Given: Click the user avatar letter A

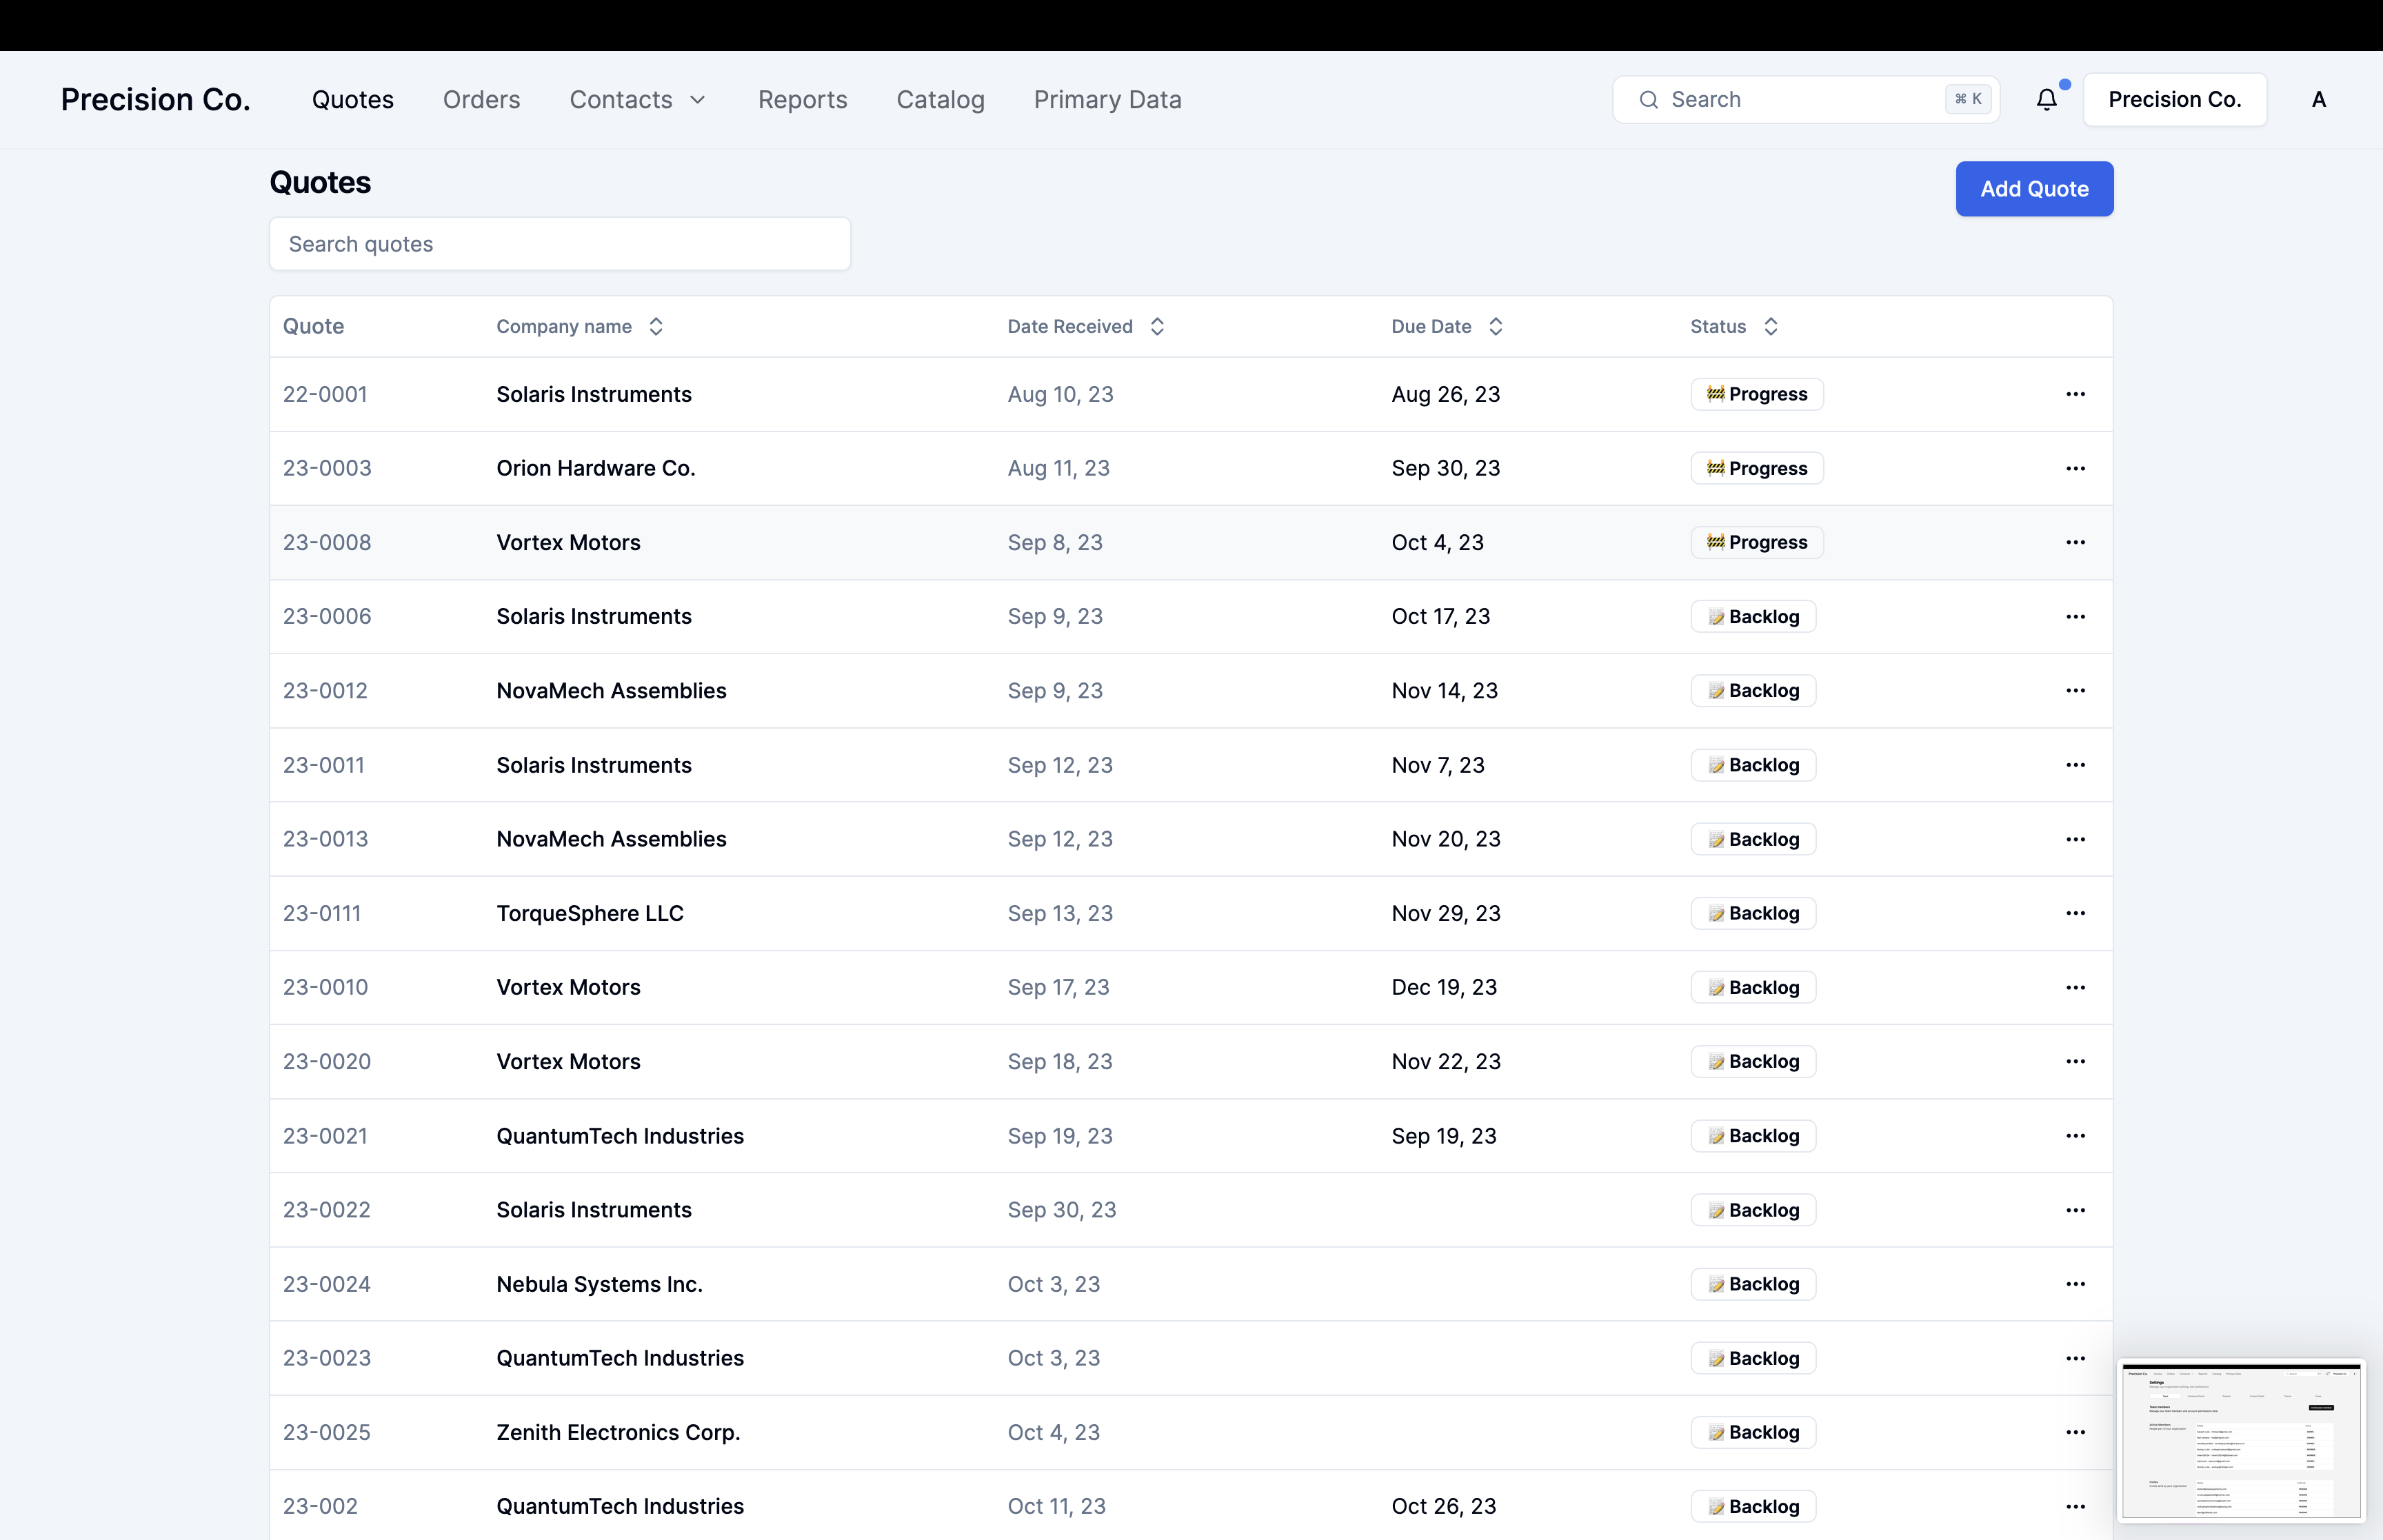Looking at the screenshot, I should [x=2318, y=100].
